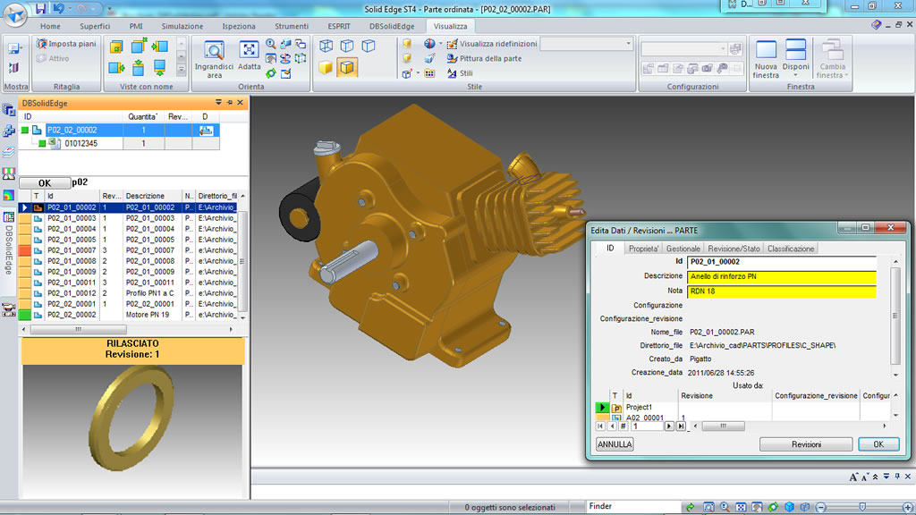Undo the last action
Screen dimensions: 916x515
[58, 8]
